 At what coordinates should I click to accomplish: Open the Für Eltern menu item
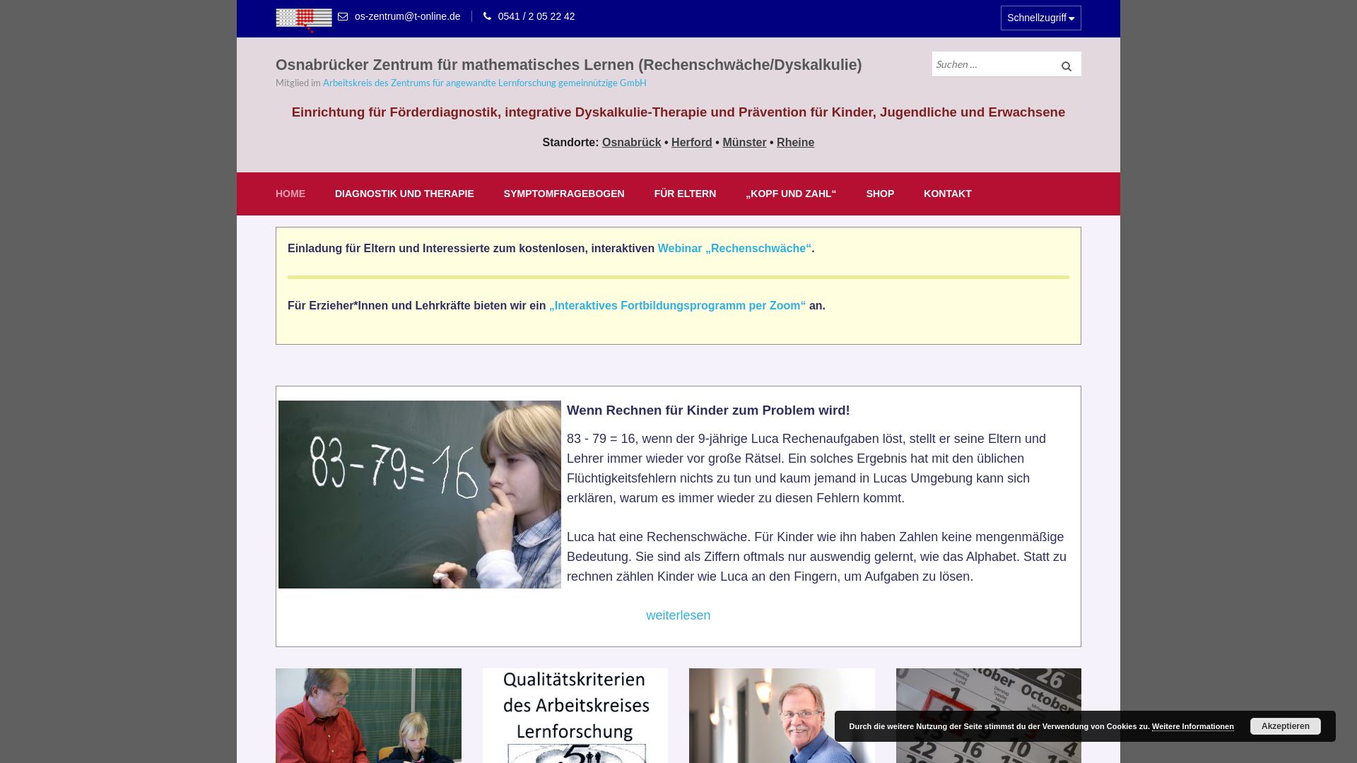(x=685, y=194)
